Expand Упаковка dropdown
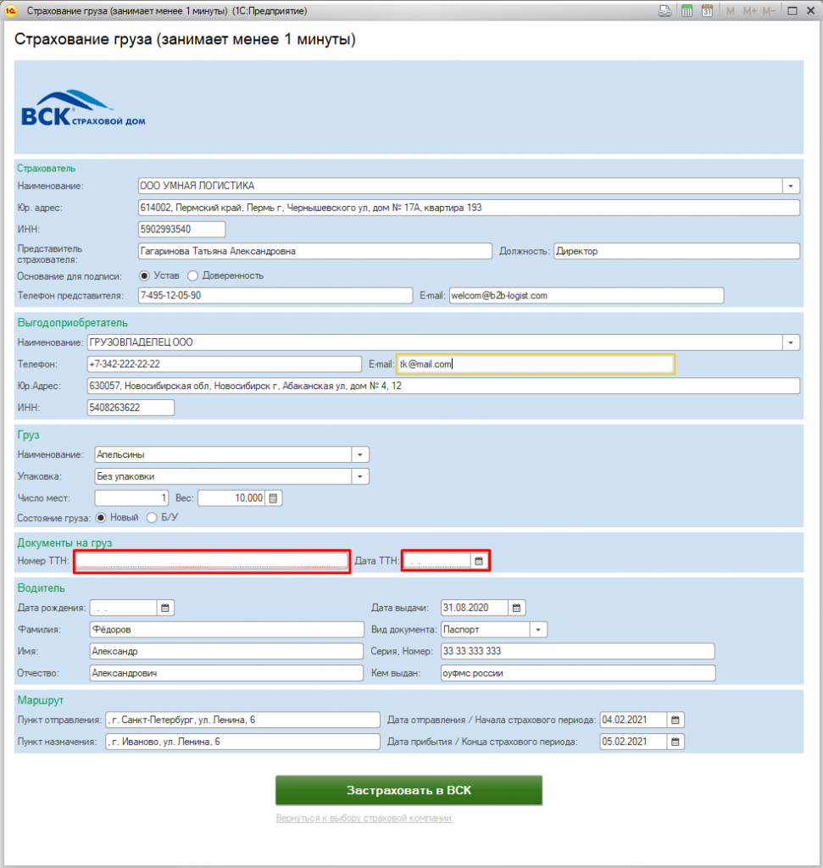 click(359, 476)
